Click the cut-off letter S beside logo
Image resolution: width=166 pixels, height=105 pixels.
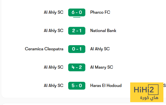(x=164, y=85)
